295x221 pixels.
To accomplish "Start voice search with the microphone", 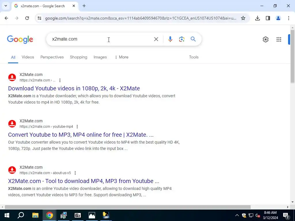I will (170, 39).
